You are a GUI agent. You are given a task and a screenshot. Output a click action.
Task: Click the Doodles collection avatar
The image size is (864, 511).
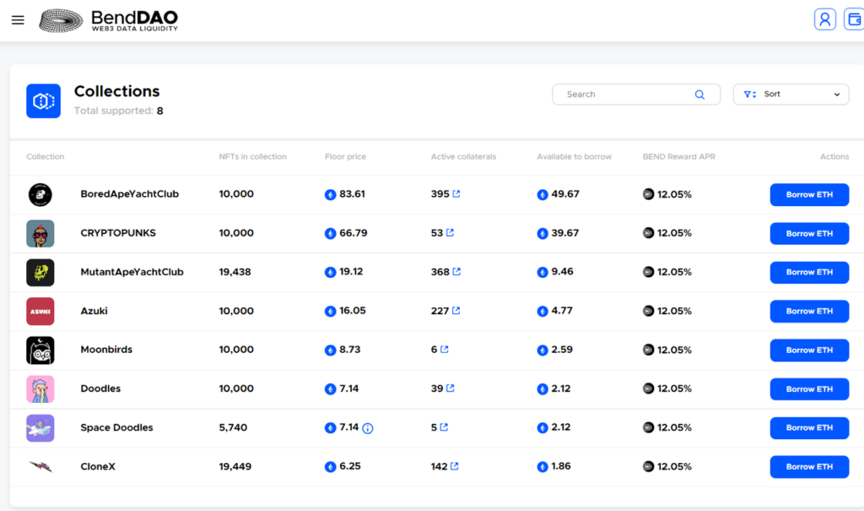point(40,389)
